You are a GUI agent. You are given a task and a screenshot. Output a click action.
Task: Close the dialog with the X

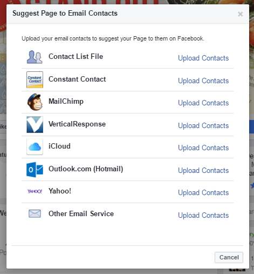point(241,14)
